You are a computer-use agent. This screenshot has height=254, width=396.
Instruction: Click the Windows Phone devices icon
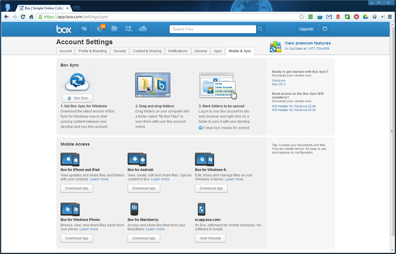pyautogui.click(x=70, y=209)
